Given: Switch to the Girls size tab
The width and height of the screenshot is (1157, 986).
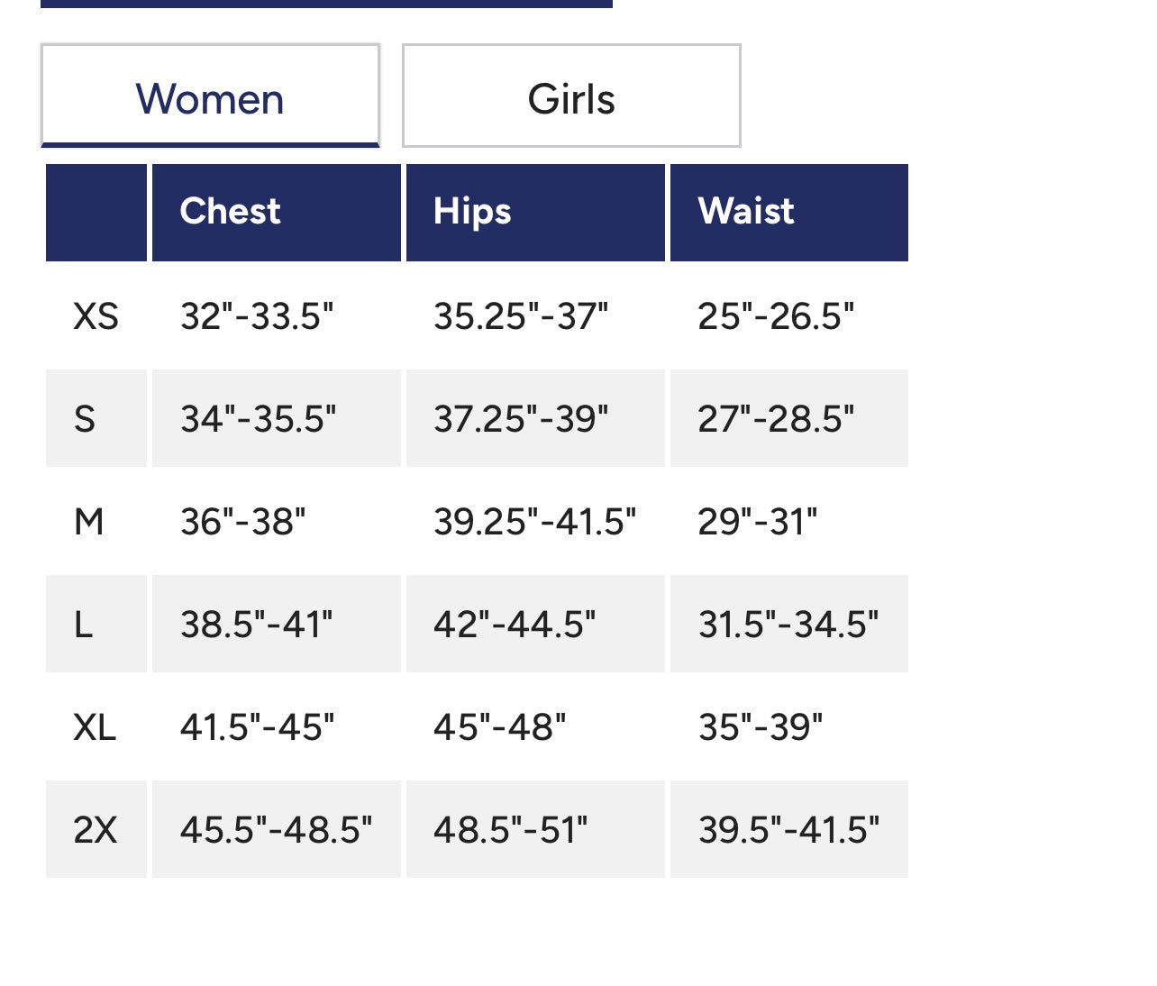Looking at the screenshot, I should point(571,97).
